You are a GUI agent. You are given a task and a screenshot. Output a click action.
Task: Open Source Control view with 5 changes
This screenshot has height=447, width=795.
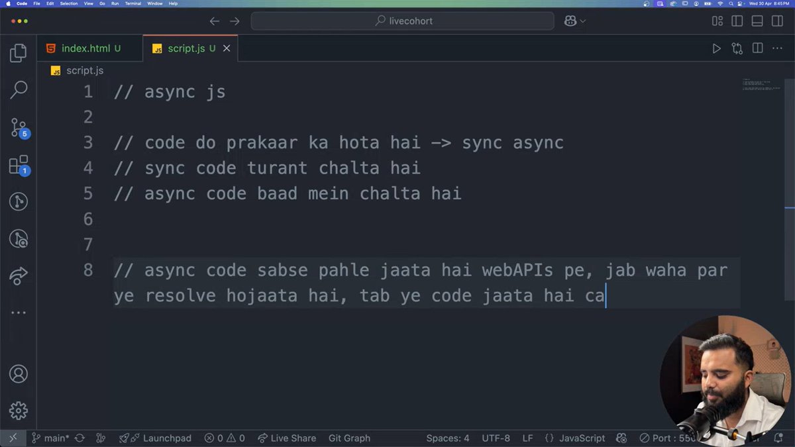[19, 128]
